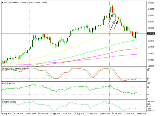Open the chart menu triangle beside USDCAD,Weekly
The width and height of the screenshot is (160, 116).
(x=3, y=3)
